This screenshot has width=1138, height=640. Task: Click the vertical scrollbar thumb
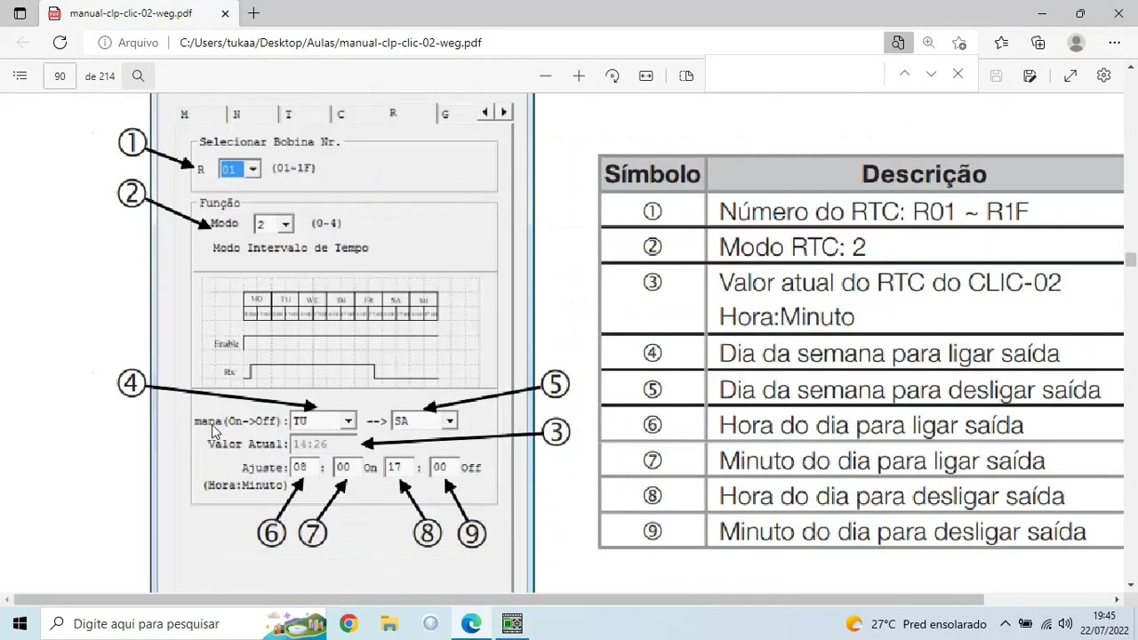[x=1131, y=260]
